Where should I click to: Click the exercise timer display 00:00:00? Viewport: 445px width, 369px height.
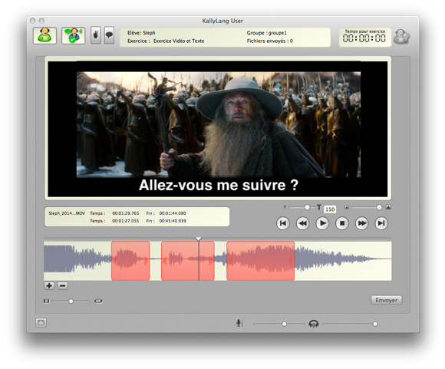(x=364, y=38)
